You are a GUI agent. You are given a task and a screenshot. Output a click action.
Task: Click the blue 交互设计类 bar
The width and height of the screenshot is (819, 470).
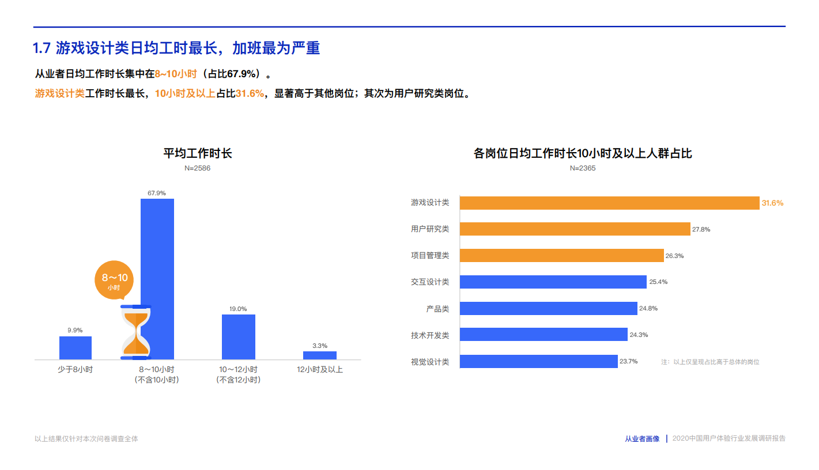tap(553, 282)
